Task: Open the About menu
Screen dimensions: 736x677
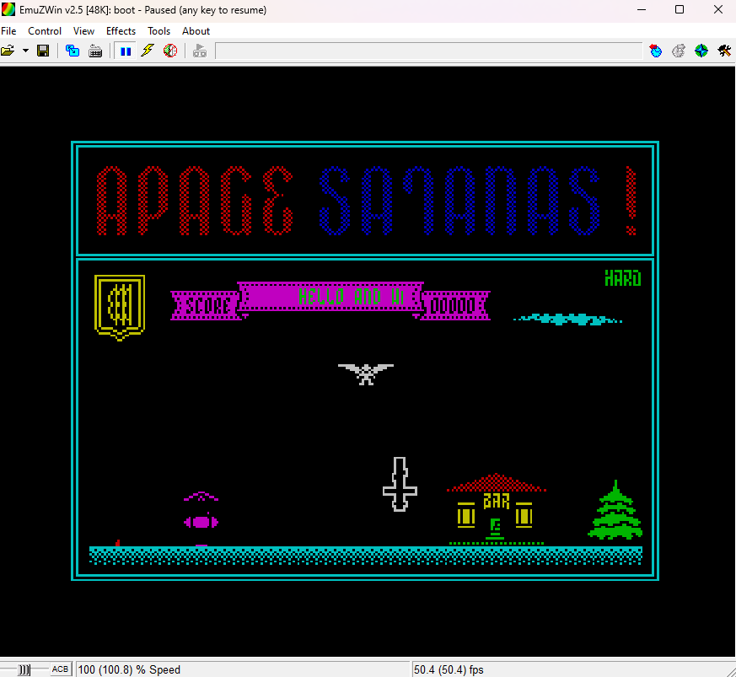Action: (x=196, y=31)
